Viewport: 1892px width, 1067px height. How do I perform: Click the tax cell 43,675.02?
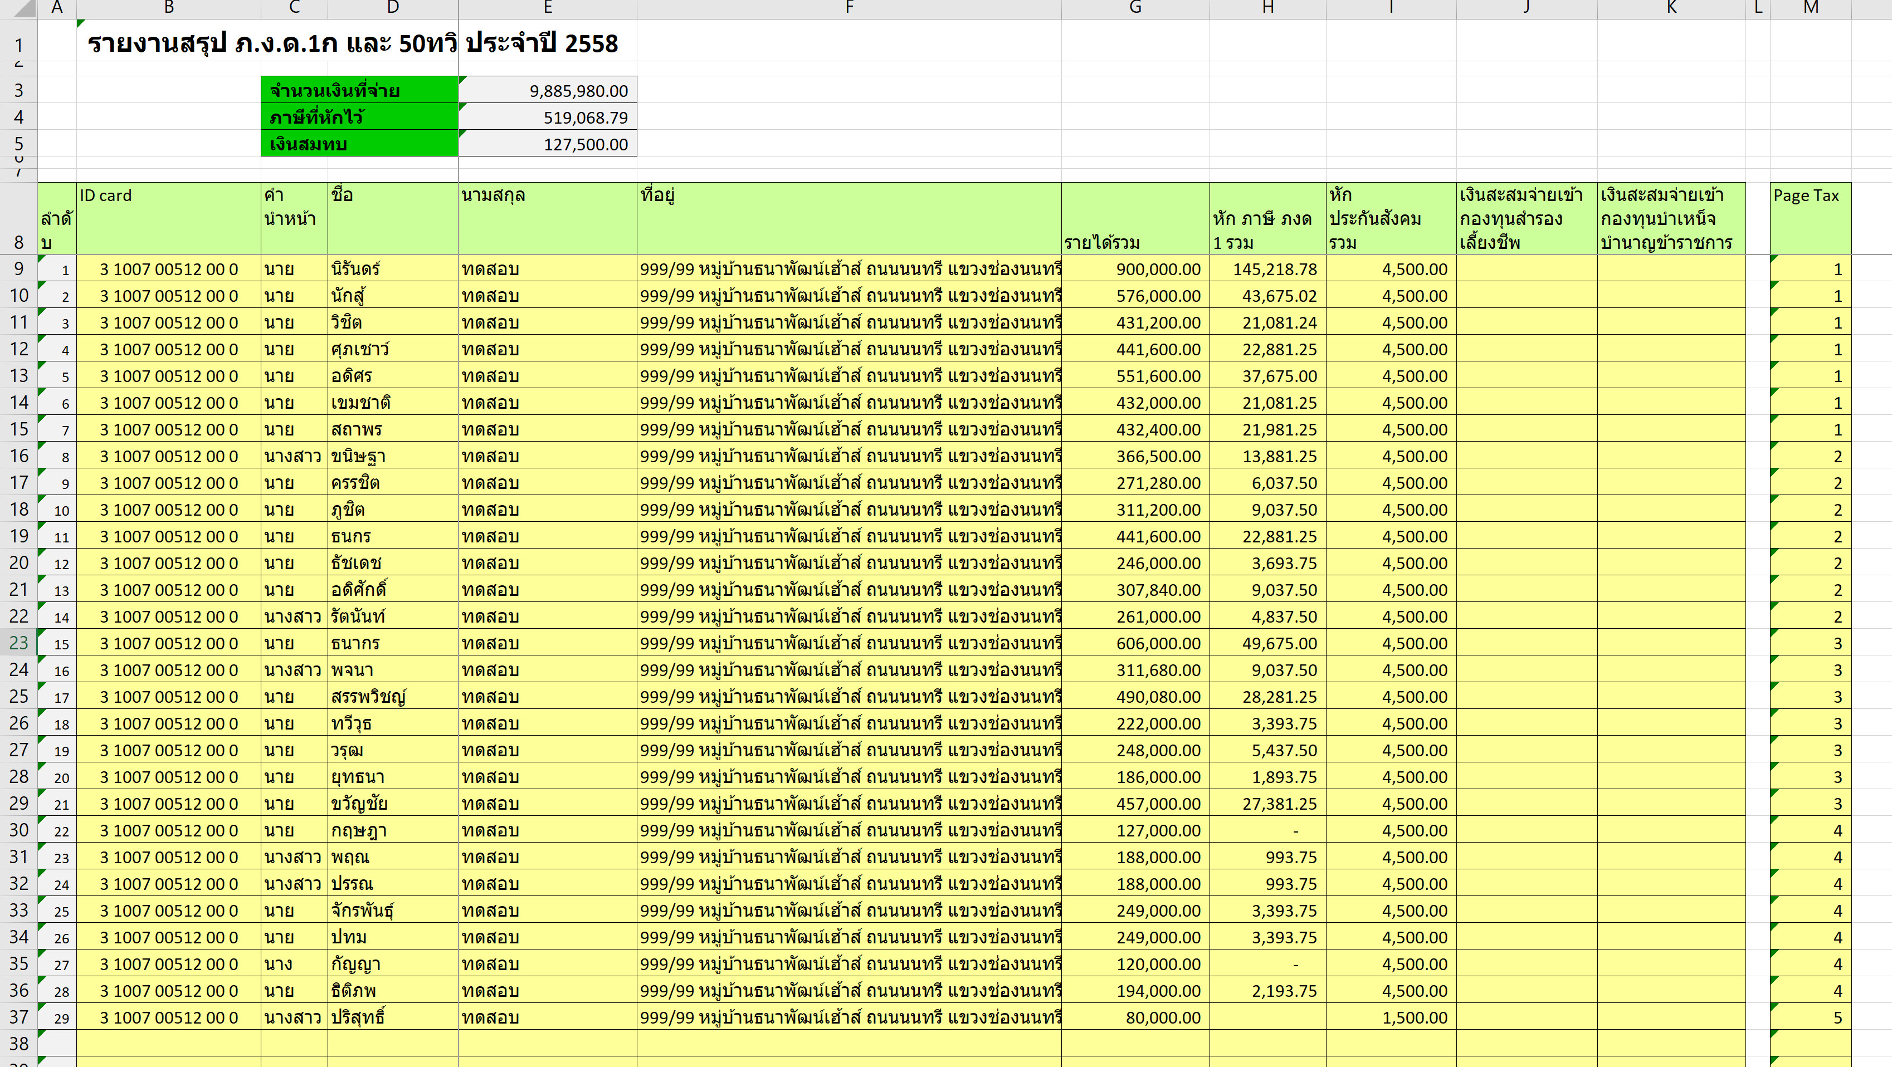[x=1267, y=295]
